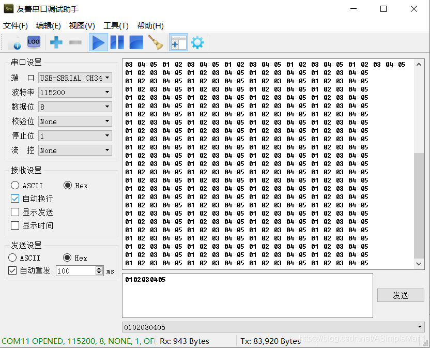
Task: Select Hex under 发送设置
Action: click(x=75, y=258)
